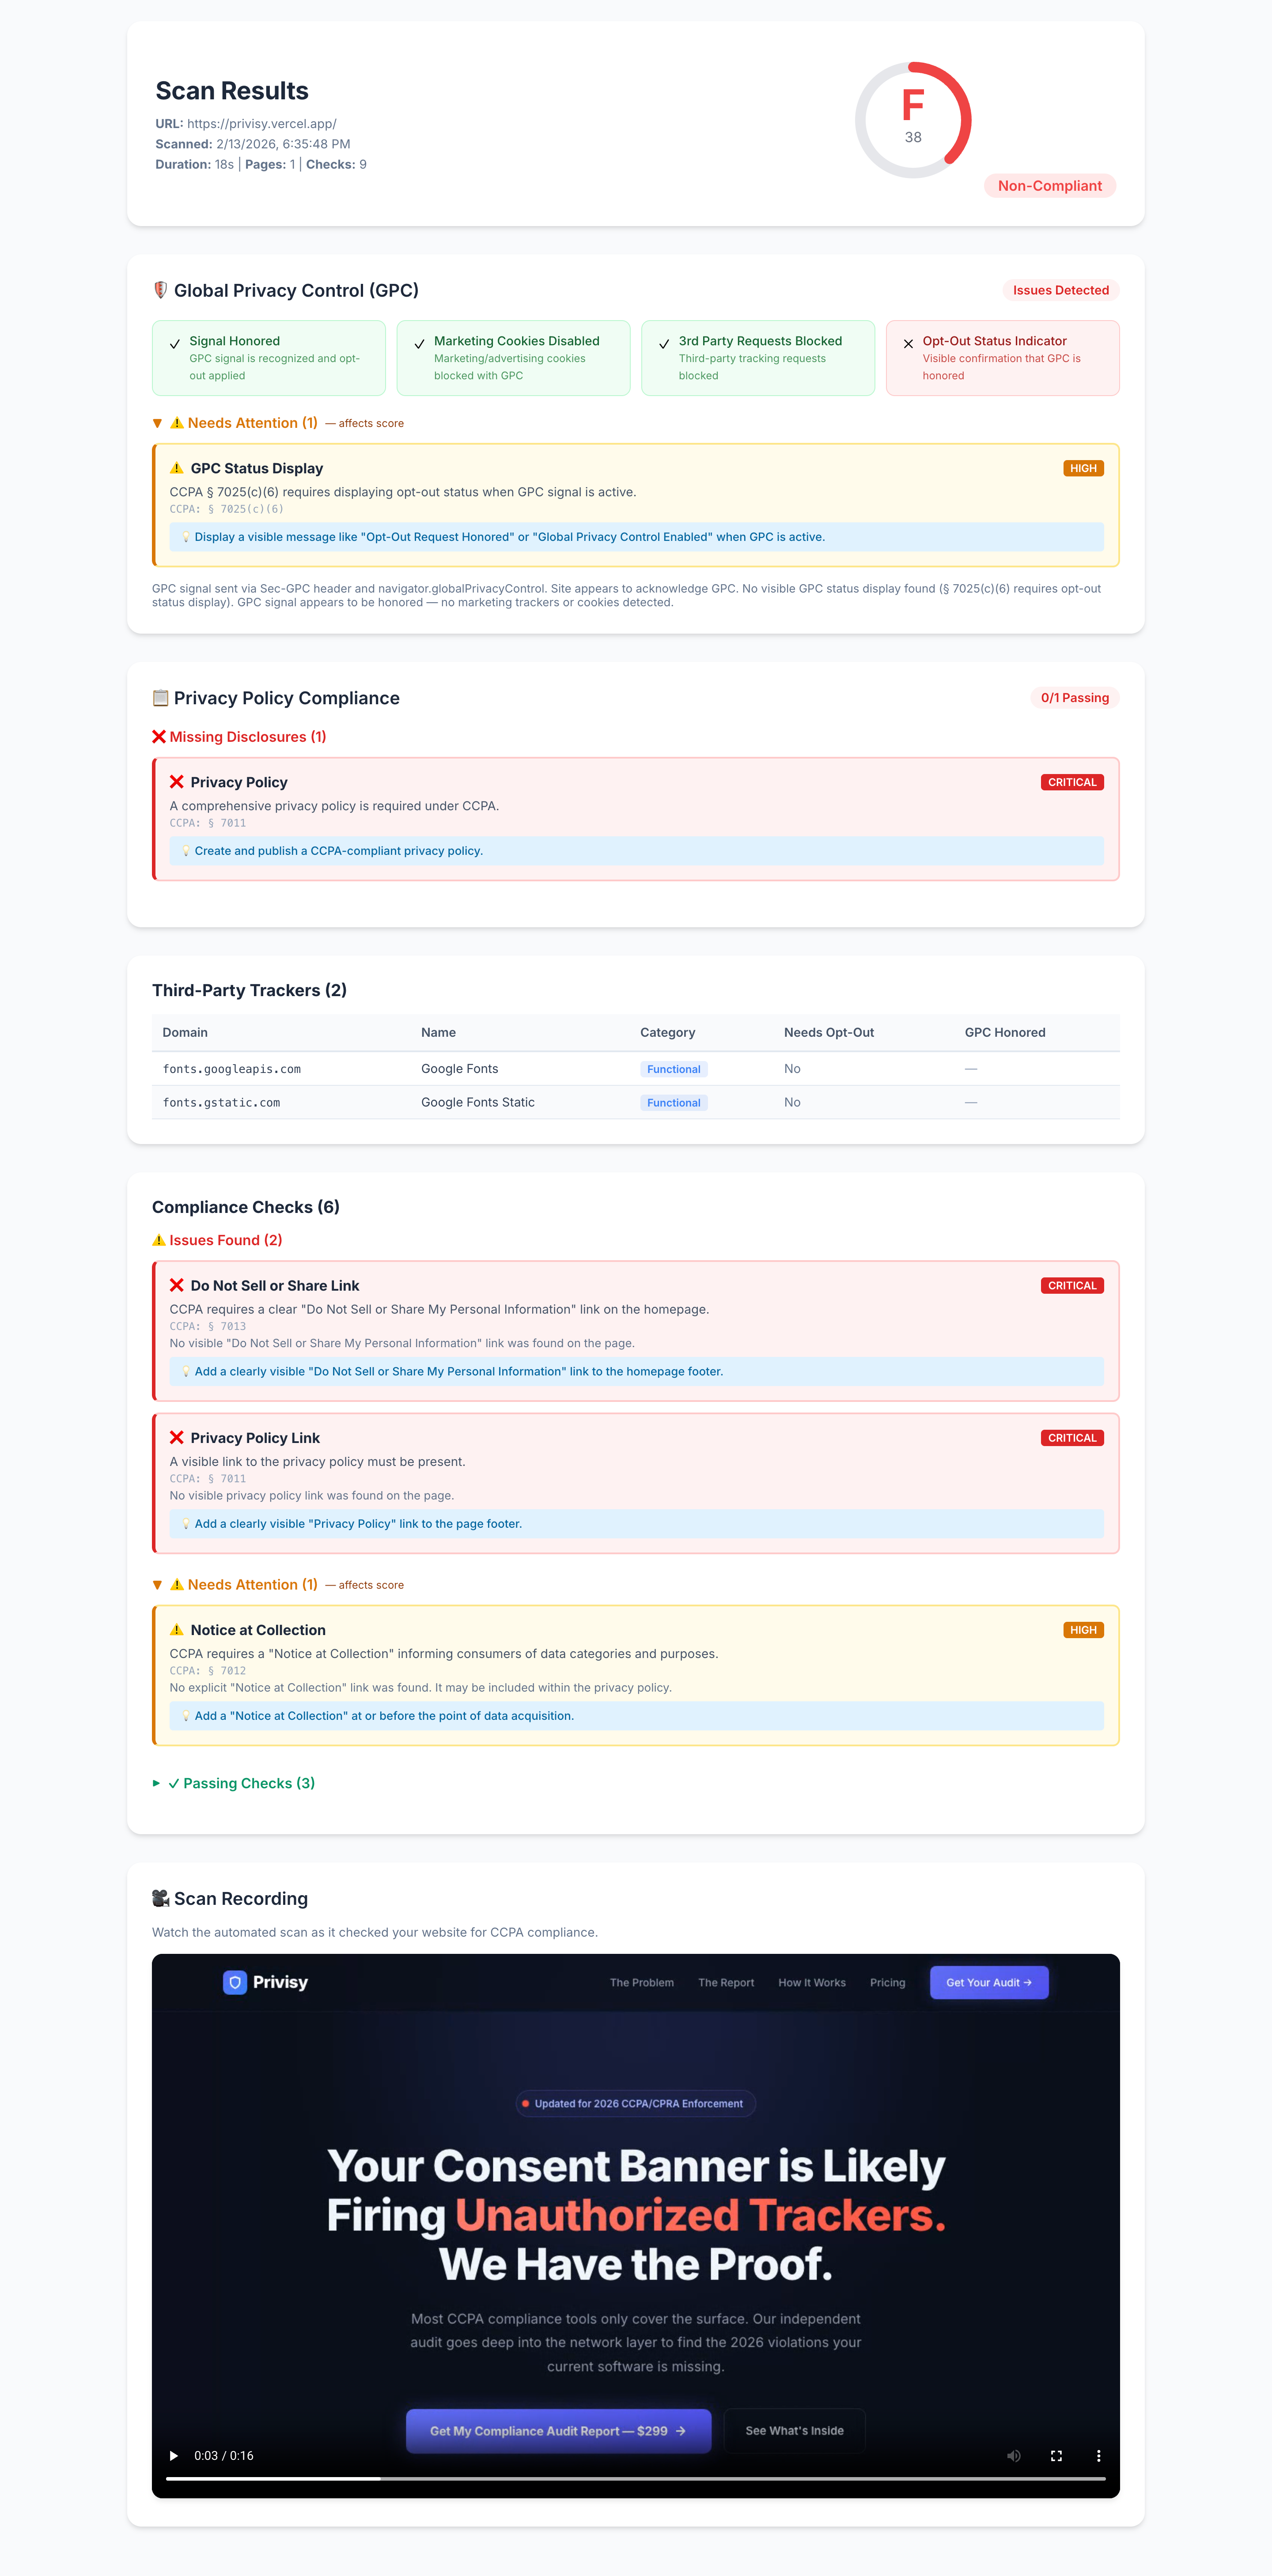This screenshot has height=2576, width=1272.
Task: Expand the Passing Checks (3) section
Action: coord(234,1783)
